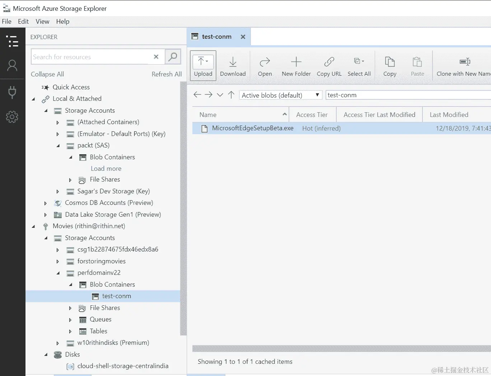Click the explorer tree vertical scrollbar

click(x=183, y=208)
